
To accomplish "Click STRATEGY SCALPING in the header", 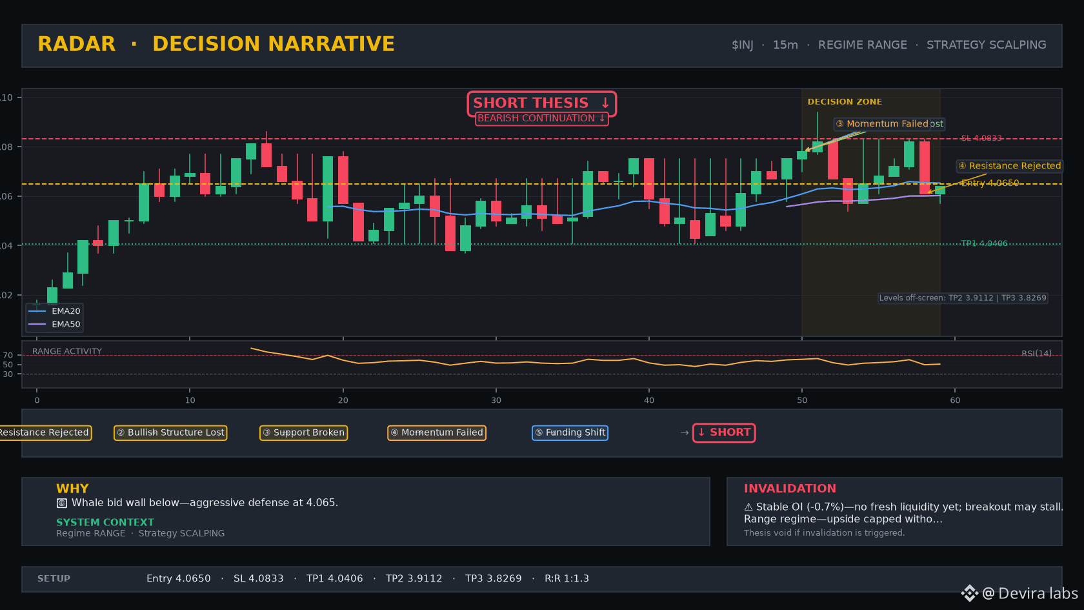I will [987, 45].
